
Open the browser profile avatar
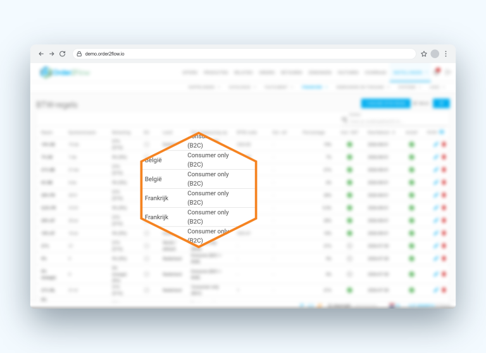click(x=435, y=54)
